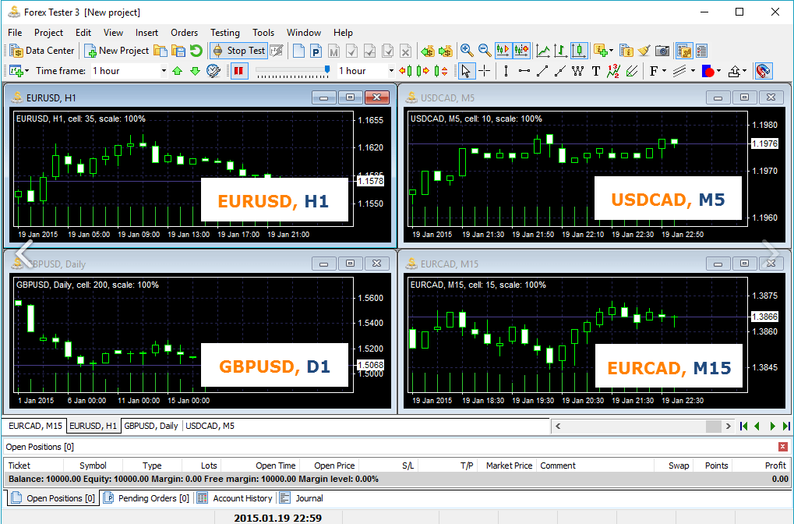Click the green down arrow for timeframe
Image resolution: width=794 pixels, height=524 pixels.
coord(195,71)
